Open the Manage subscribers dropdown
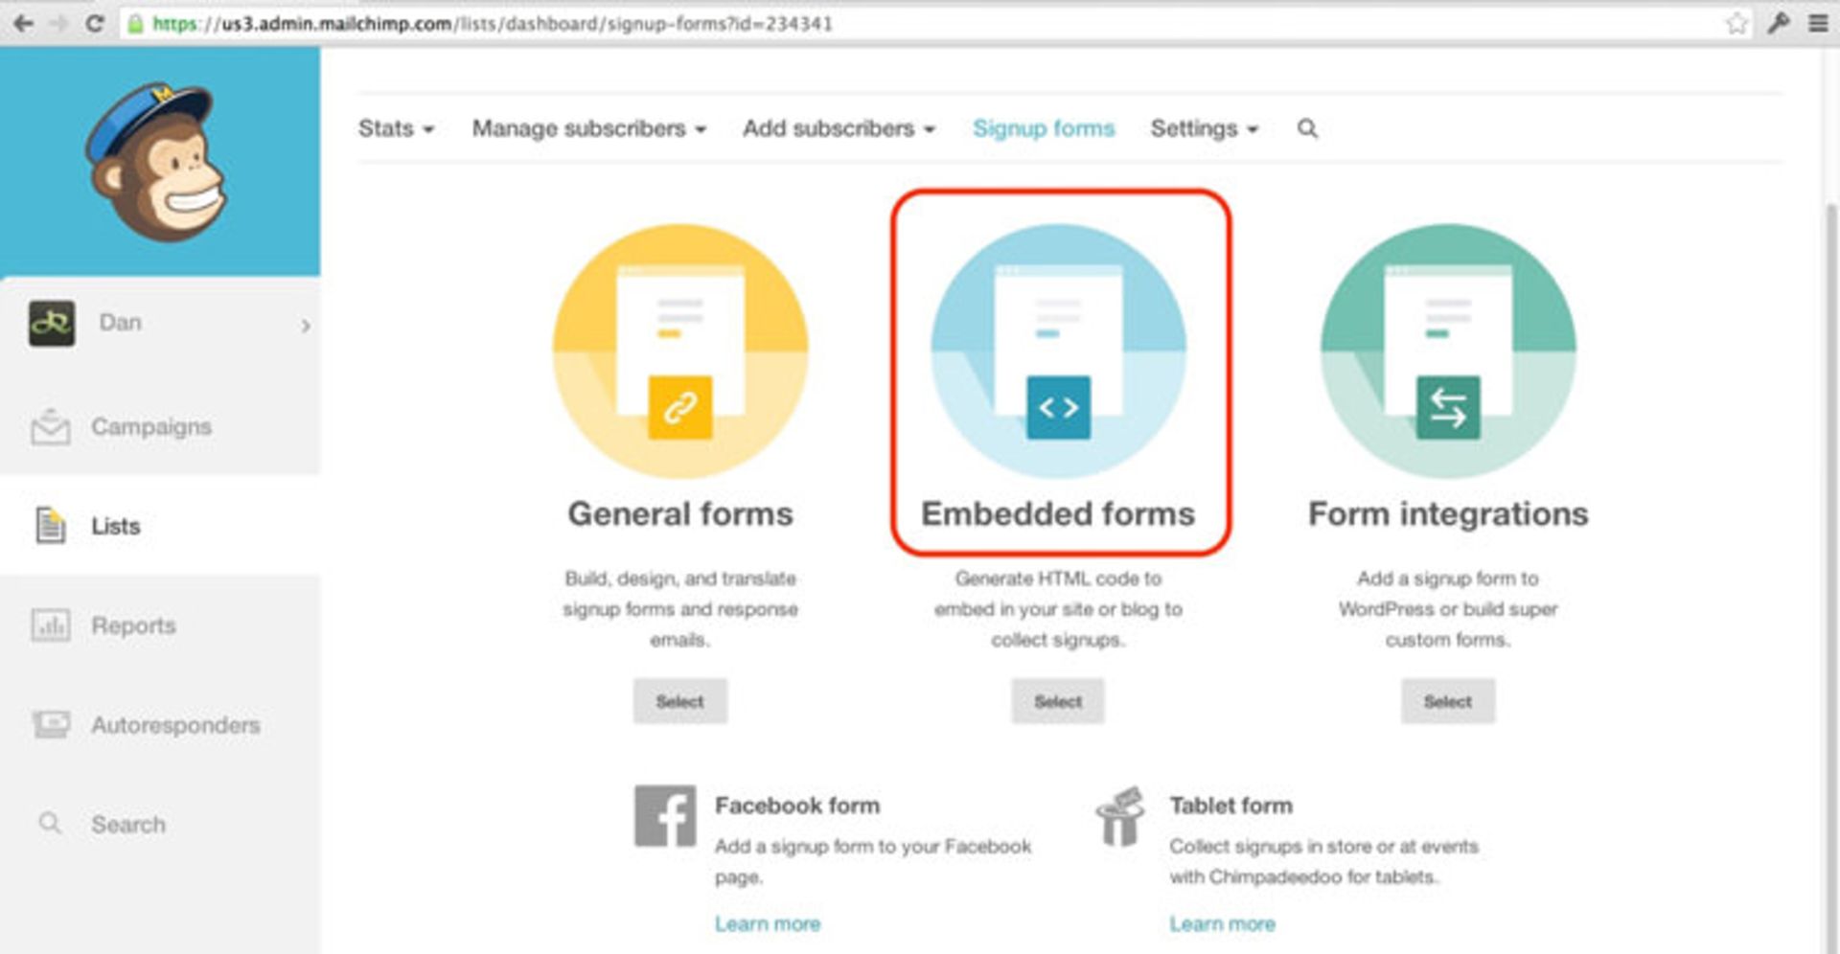Viewport: 1840px width, 954px height. pyautogui.click(x=587, y=128)
